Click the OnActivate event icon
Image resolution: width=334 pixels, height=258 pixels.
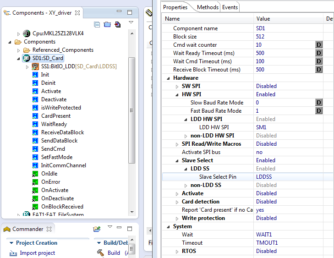tap(35, 190)
